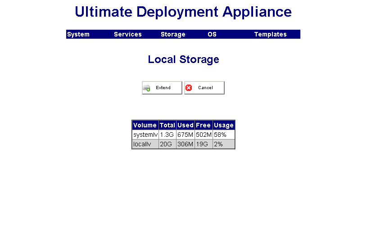The height and width of the screenshot is (239, 367).
Task: Open the Services menu
Action: tap(128, 34)
